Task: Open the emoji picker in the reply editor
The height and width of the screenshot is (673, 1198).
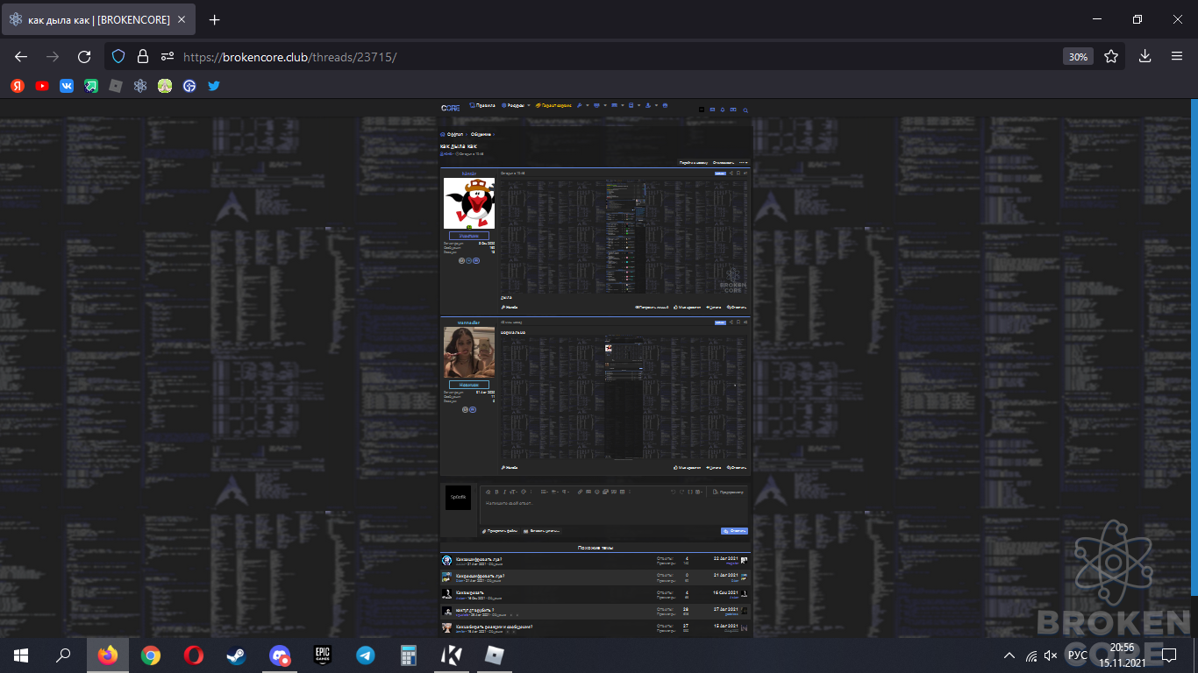Action: pyautogui.click(x=597, y=492)
